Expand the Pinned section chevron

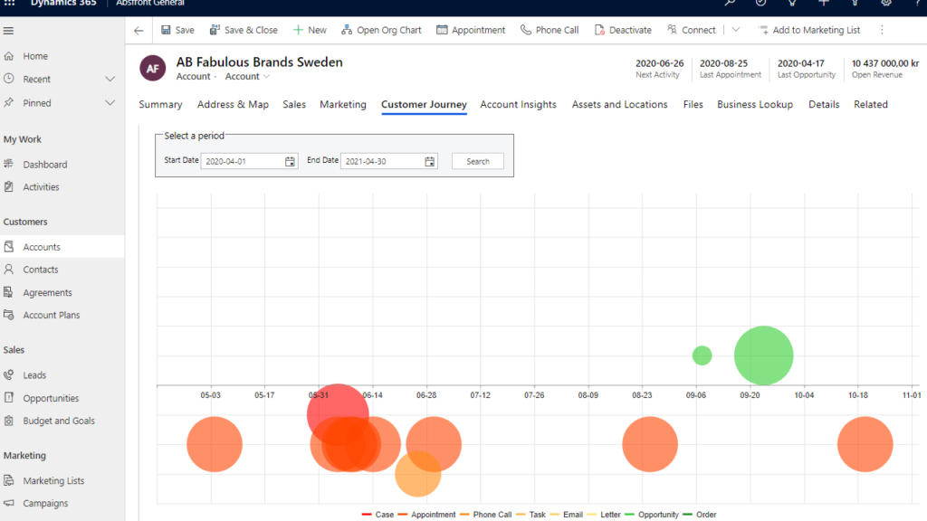click(x=110, y=103)
